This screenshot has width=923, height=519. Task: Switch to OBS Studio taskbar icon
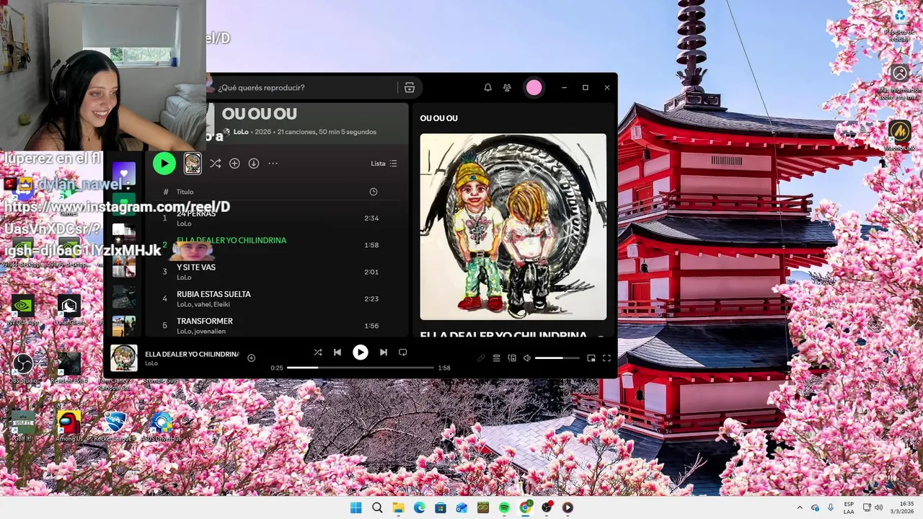coord(547,507)
